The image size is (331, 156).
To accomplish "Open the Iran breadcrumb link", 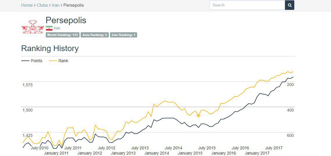I will coord(56,5).
